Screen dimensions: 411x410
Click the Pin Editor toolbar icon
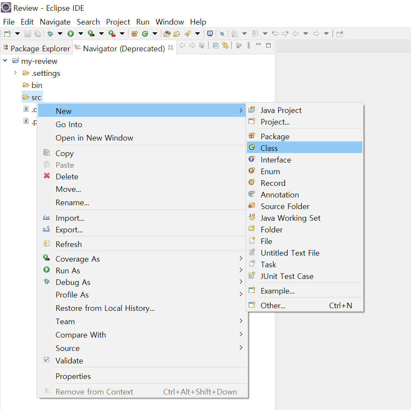pos(340,34)
